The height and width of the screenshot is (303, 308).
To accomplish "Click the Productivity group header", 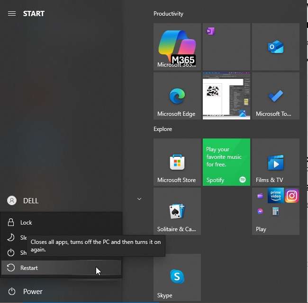I will pos(168,14).
